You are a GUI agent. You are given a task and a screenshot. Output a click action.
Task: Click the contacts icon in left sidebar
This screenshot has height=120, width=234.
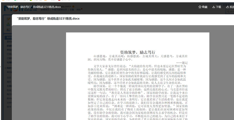(x=8, y=29)
